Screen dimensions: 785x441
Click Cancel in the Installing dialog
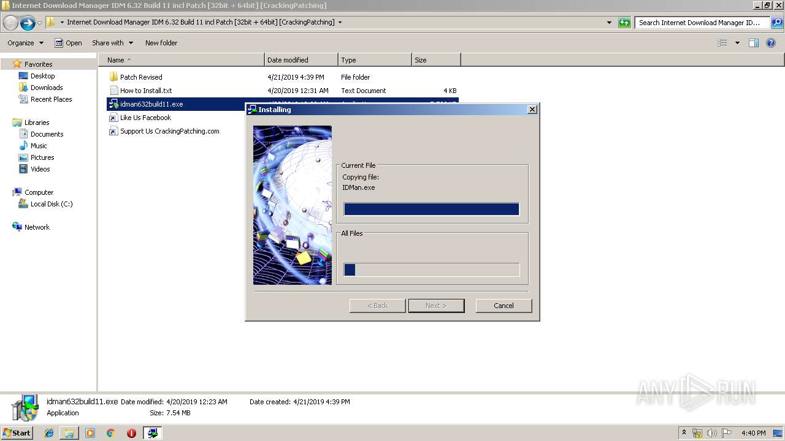click(x=504, y=306)
